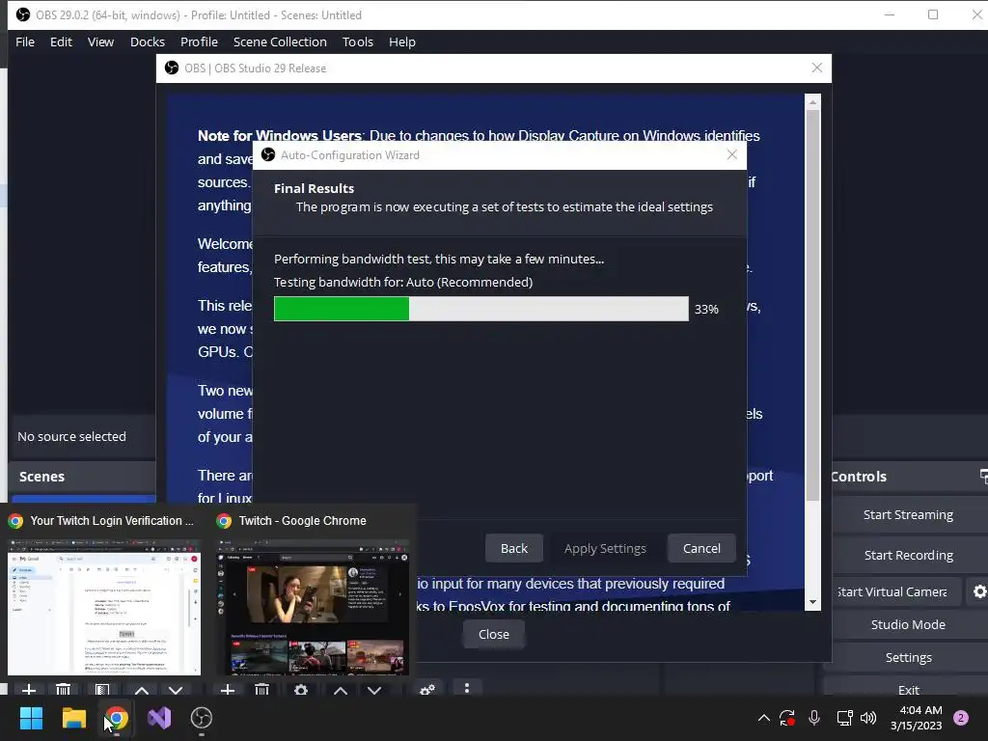Open the Profile menu
Image resolution: width=988 pixels, height=741 pixels.
[x=199, y=41]
